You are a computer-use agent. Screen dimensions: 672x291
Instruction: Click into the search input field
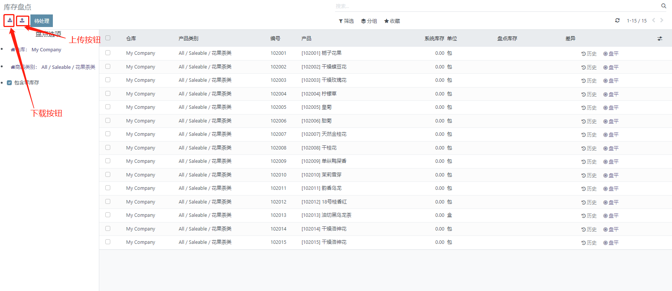(494, 6)
